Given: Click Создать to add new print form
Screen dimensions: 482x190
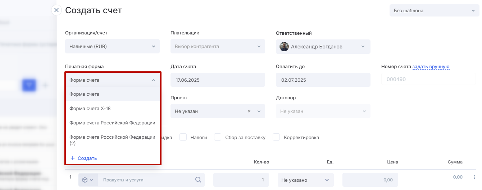Looking at the screenshot, I should pyautogui.click(x=84, y=158).
